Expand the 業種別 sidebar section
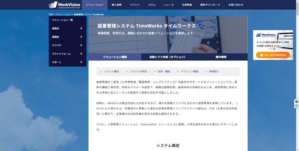 tap(81, 37)
